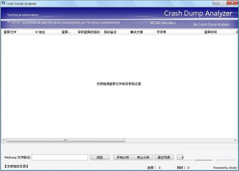
Task: Click the horizontal scrollbar thumb
Action: point(66,140)
